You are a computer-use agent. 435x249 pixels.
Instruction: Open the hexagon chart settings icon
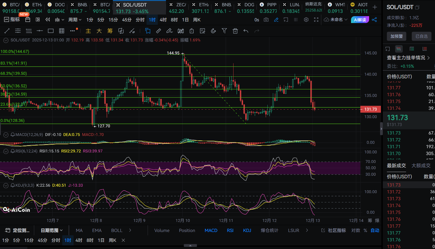tap(306, 20)
